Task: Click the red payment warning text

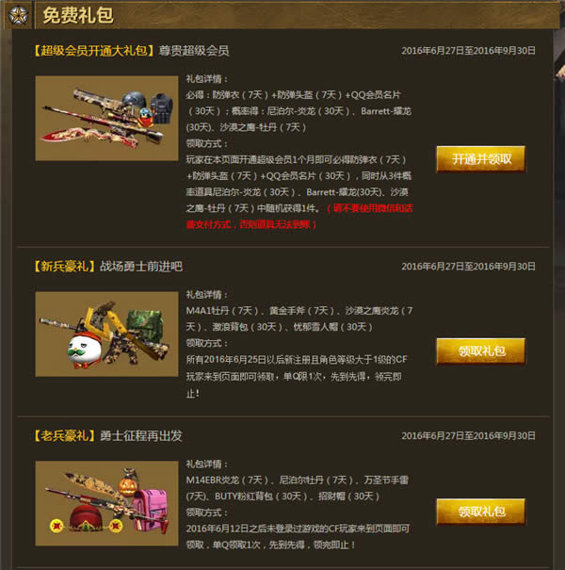Action: (x=299, y=217)
